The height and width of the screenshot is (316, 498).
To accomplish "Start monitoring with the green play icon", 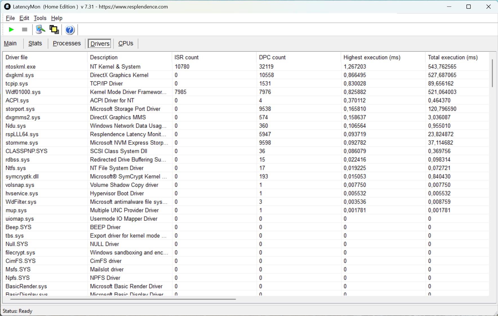I will (x=11, y=30).
